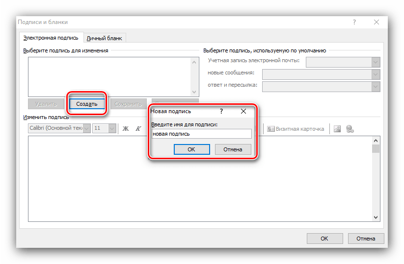Switch to the Личный бланк tab
Image resolution: width=404 pixels, height=264 pixels.
pos(105,38)
